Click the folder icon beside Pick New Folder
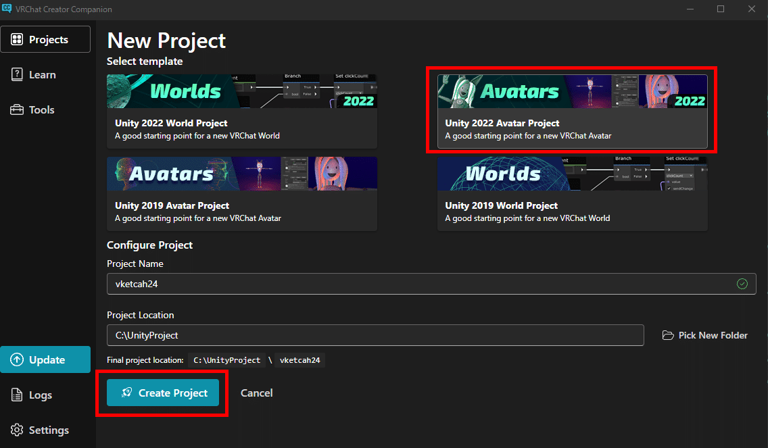Image resolution: width=768 pixels, height=448 pixels. point(668,334)
